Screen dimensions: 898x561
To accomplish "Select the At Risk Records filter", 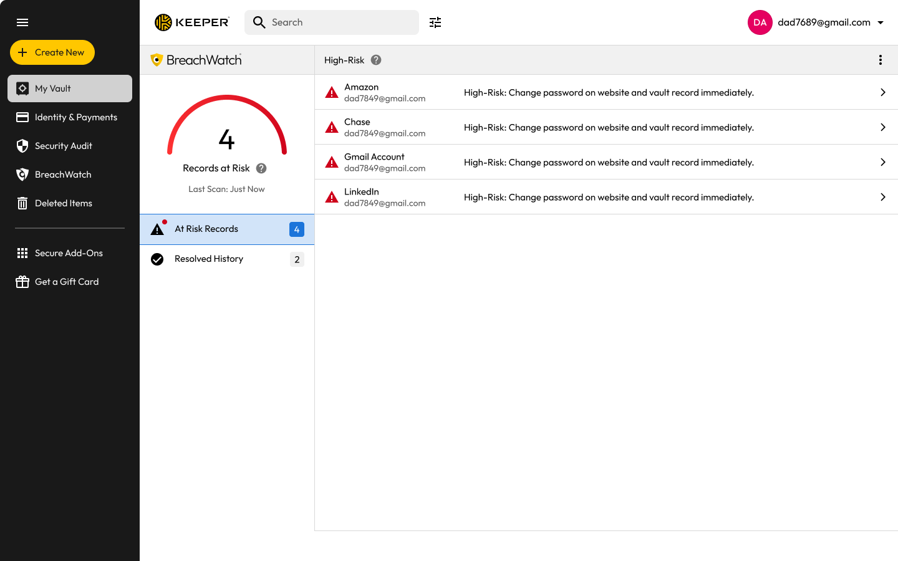I will (x=206, y=229).
